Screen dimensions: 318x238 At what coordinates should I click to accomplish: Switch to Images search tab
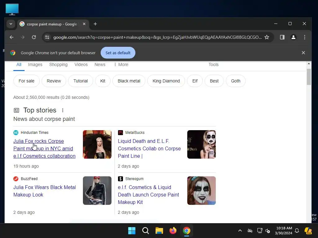coord(35,64)
